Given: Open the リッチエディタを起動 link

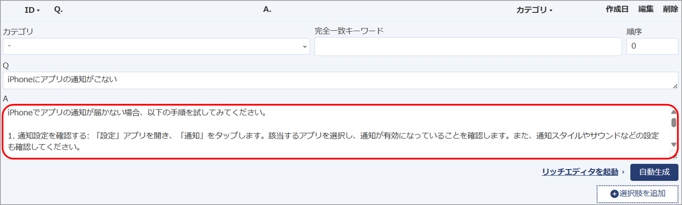Looking at the screenshot, I should click(x=580, y=172).
